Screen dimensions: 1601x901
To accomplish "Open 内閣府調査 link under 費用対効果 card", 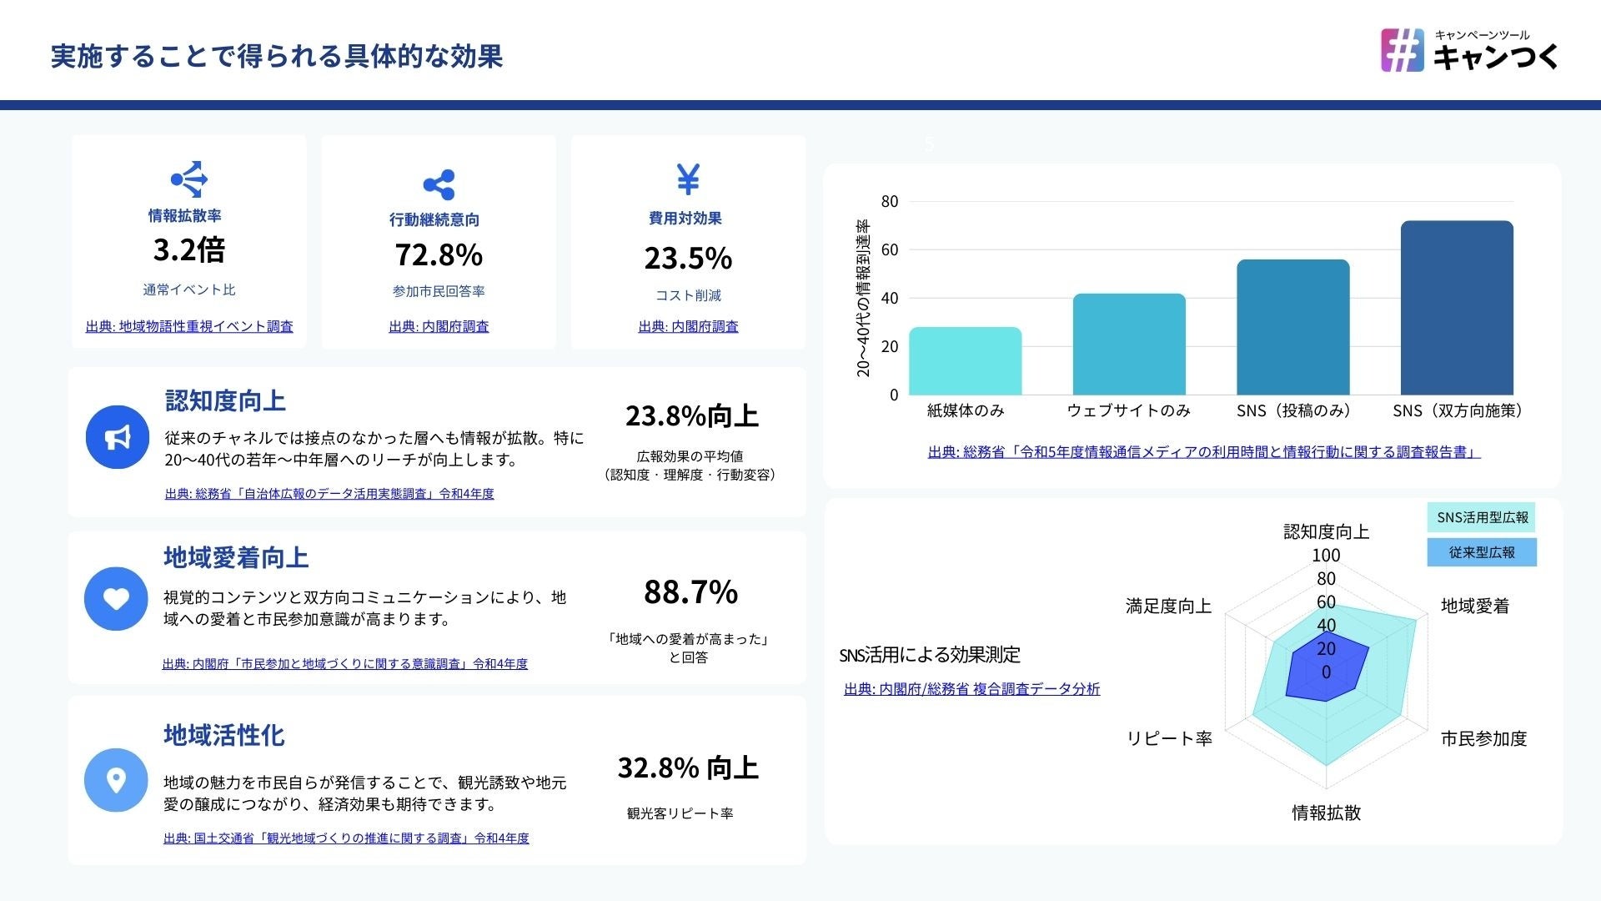I will click(688, 326).
